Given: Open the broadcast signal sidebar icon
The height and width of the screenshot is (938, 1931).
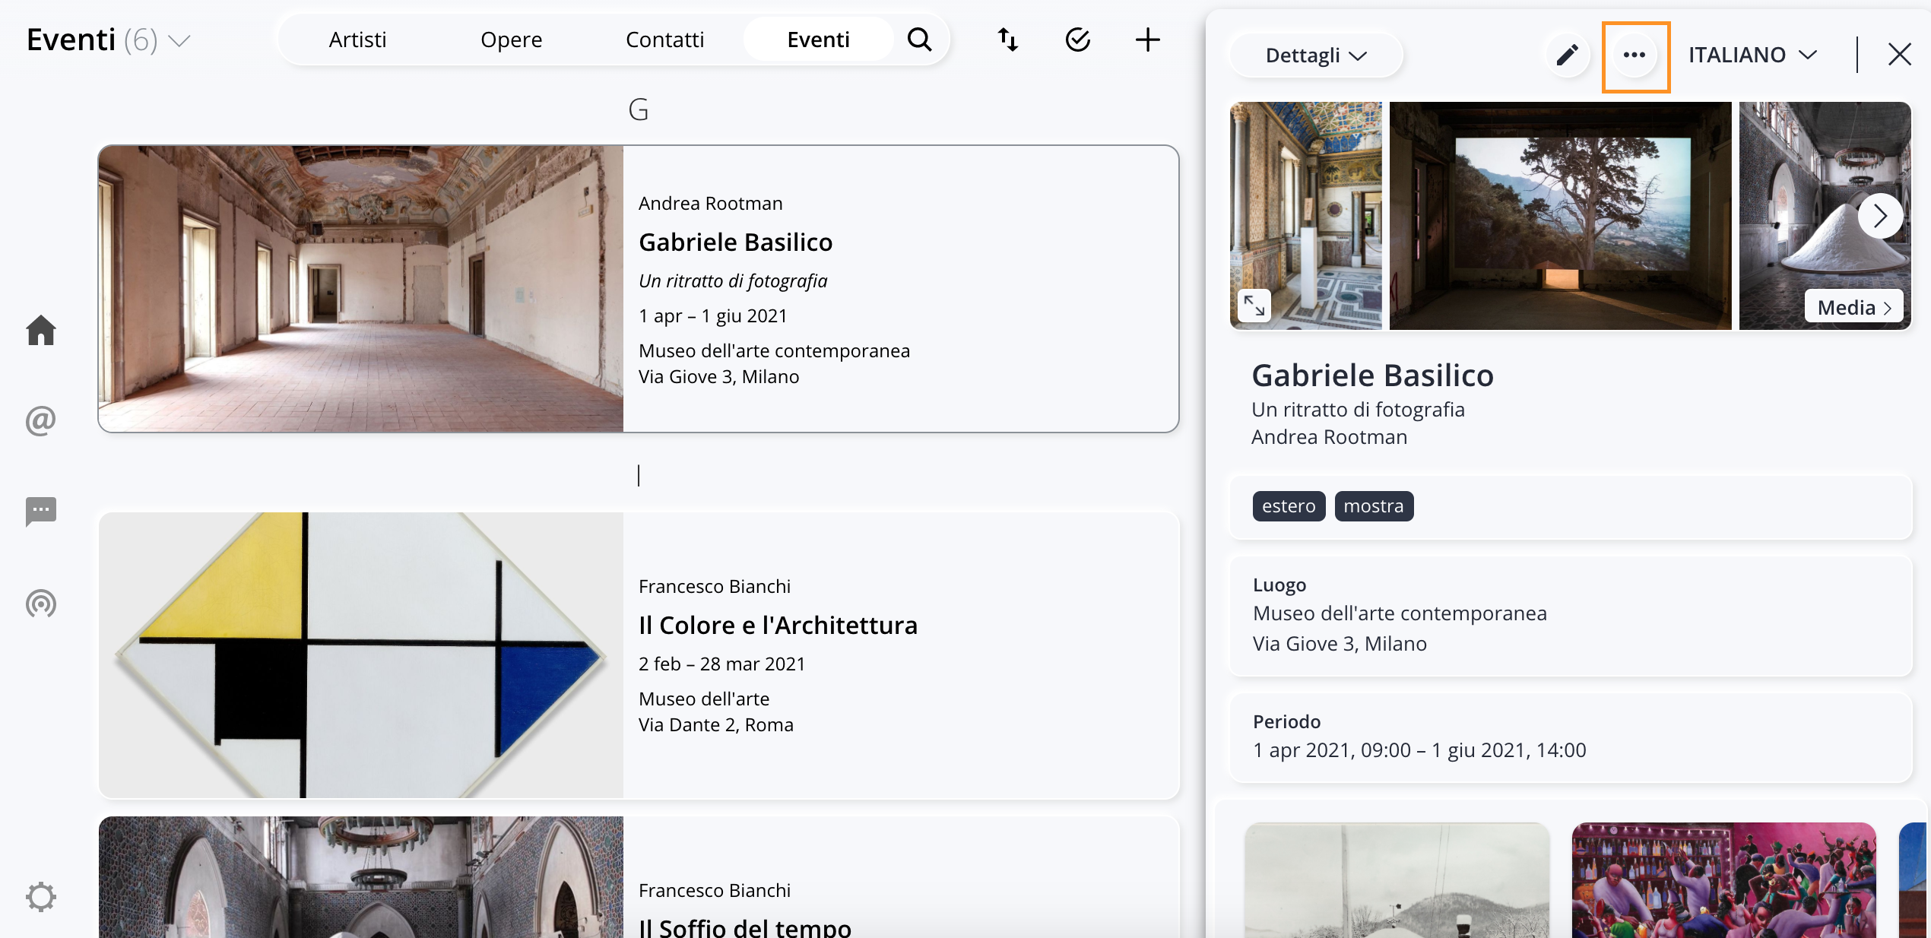Looking at the screenshot, I should point(41,604).
